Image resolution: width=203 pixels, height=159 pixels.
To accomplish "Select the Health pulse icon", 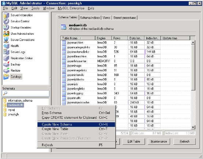I will pos(6,46).
